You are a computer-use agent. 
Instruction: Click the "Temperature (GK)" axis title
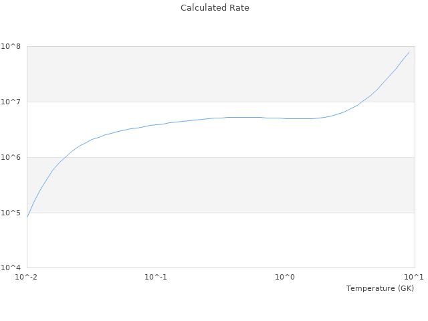point(380,288)
